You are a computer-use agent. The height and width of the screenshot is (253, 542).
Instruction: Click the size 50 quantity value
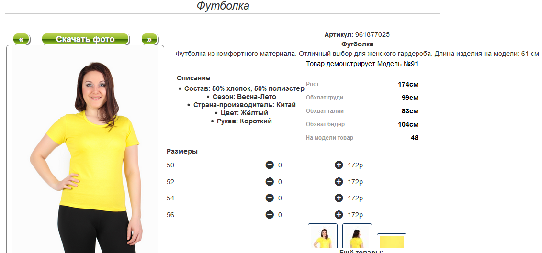(x=280, y=165)
